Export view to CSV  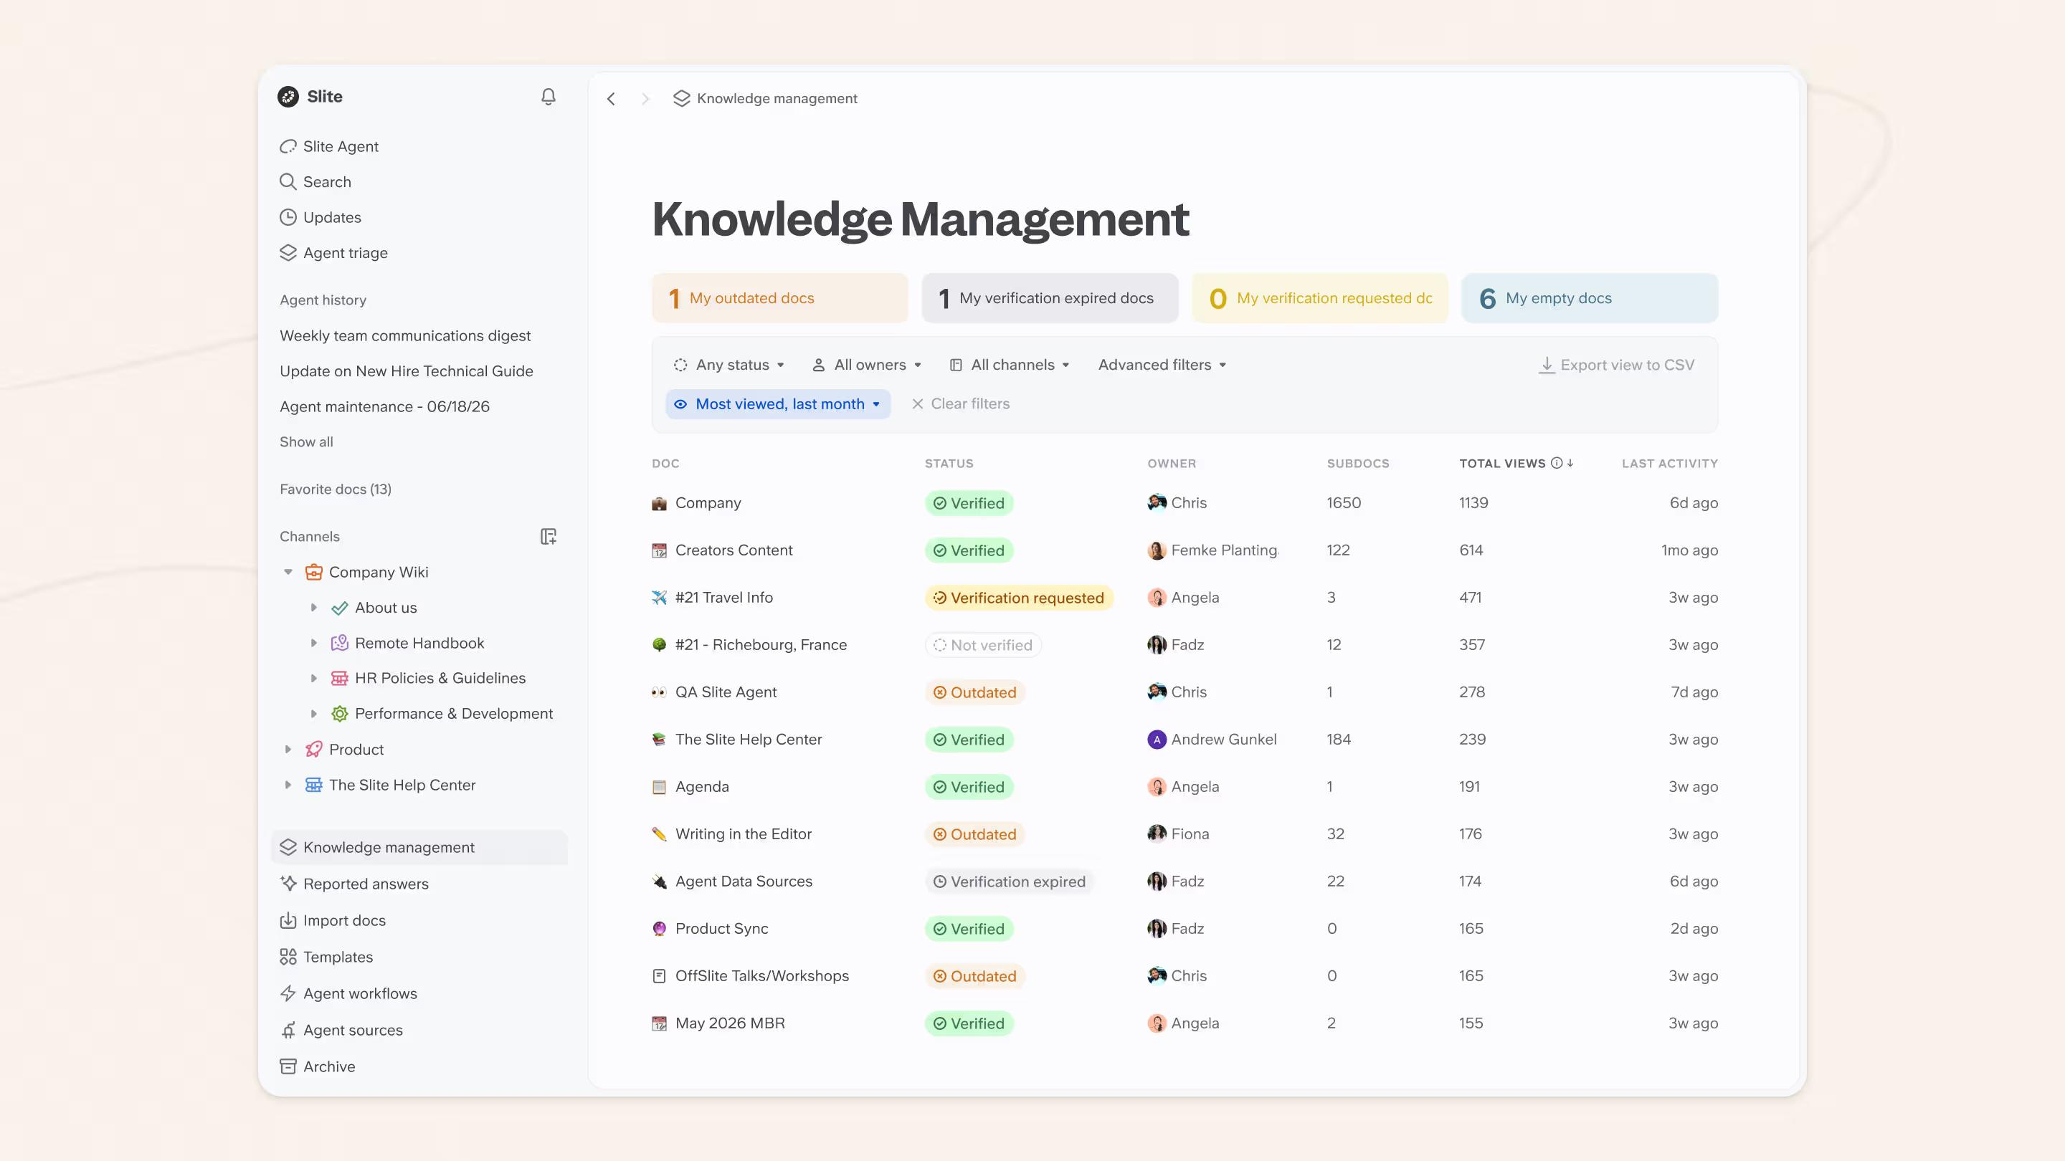tap(1616, 365)
